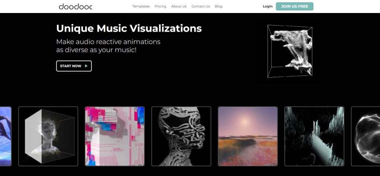Click the START NOW button label

[71, 66]
